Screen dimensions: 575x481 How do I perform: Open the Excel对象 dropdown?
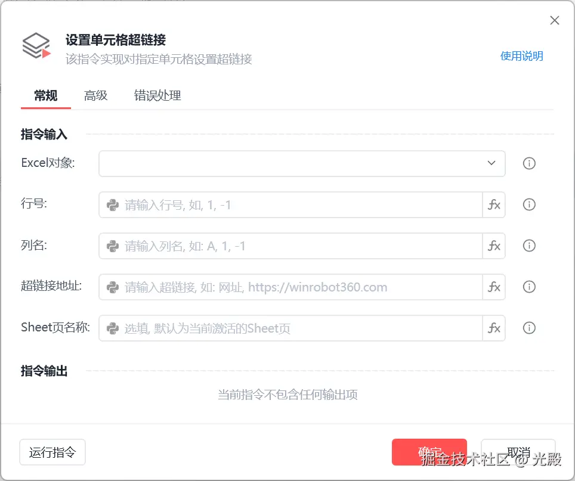[302, 163]
